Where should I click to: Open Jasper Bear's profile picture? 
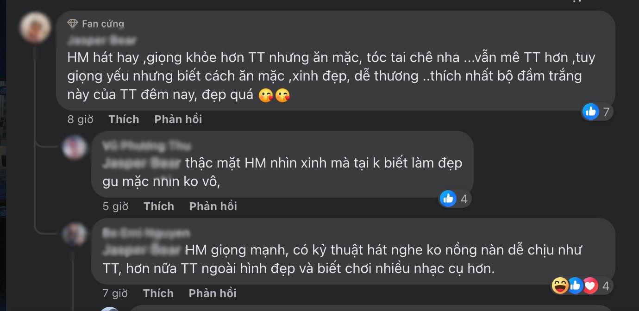36,29
